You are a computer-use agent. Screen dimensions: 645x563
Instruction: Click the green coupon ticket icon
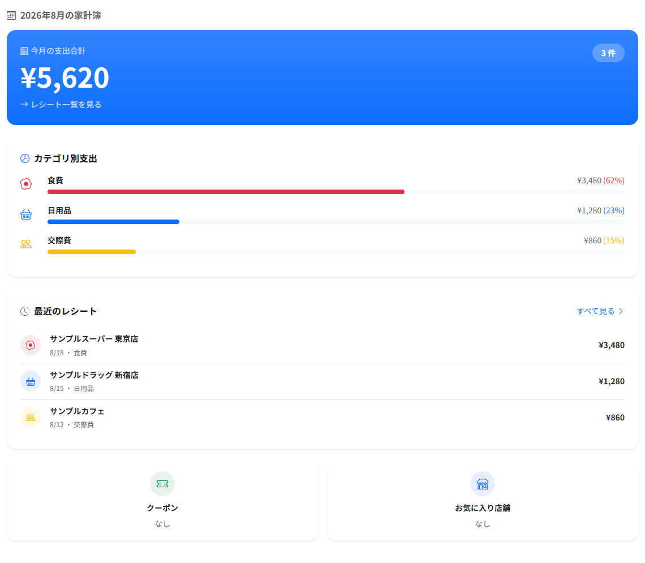coord(162,484)
